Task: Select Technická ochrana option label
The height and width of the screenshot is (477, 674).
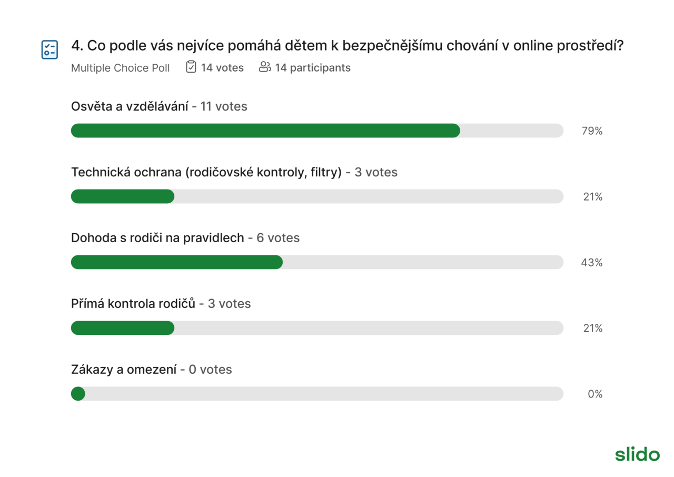Action: tap(206, 172)
